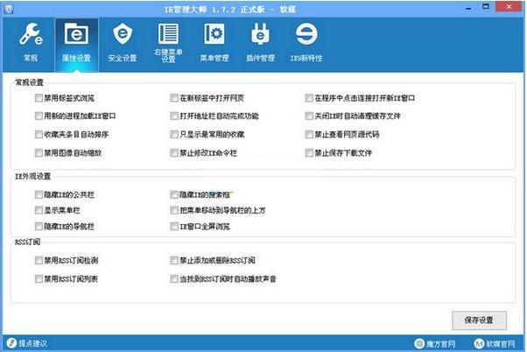Check 关闭IE时自动清理缓存文件
The image size is (527, 352).
(309, 116)
